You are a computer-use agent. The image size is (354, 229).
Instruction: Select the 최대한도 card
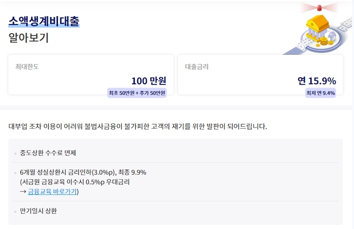click(x=91, y=75)
